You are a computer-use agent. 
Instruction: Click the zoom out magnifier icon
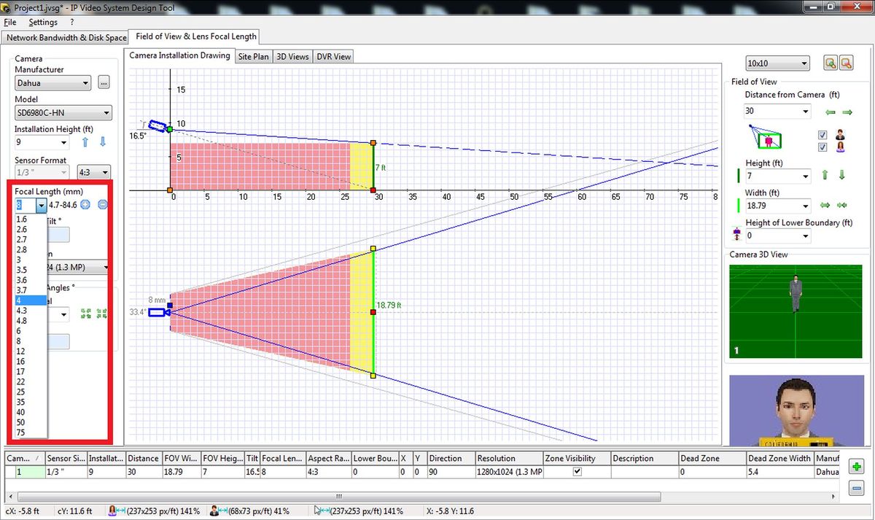846,63
